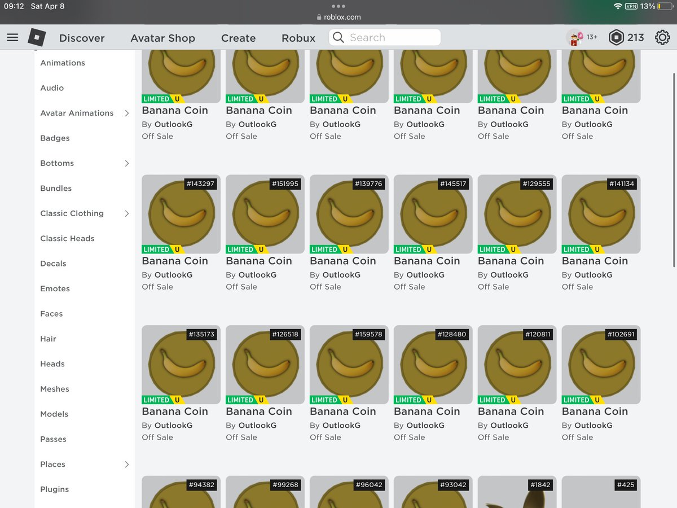Screen dimensions: 677x508
Task: Open Banana Coin thumbnail serial #135173
Action: [181, 365]
